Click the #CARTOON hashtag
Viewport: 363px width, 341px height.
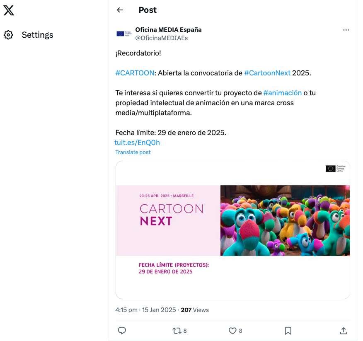click(135, 73)
